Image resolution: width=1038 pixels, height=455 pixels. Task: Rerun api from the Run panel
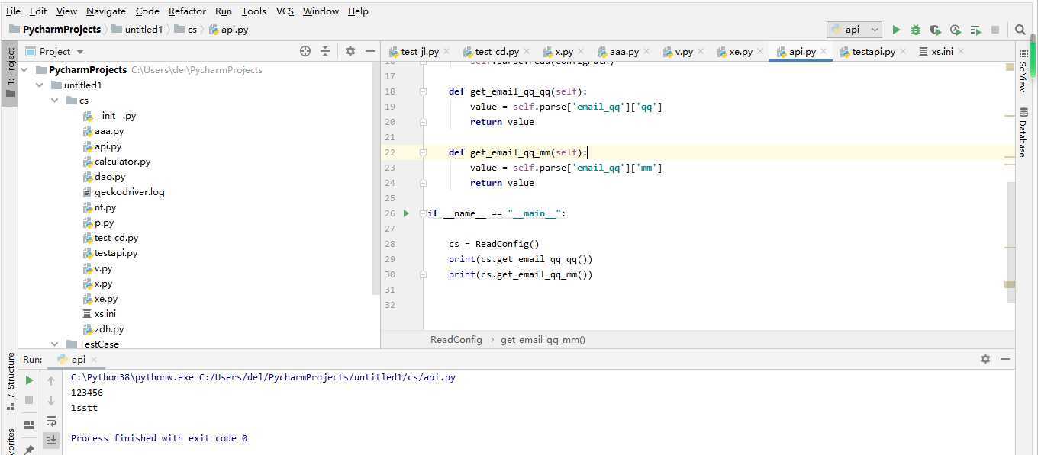coord(29,380)
